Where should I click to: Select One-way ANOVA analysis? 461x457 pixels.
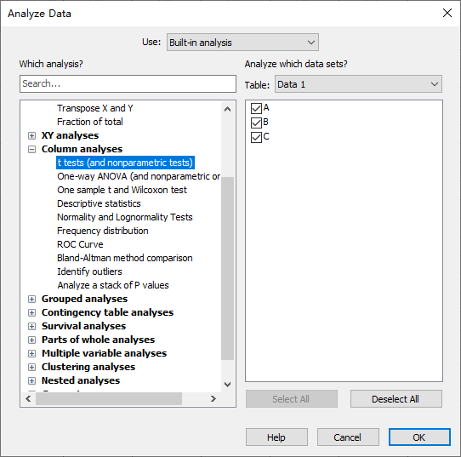(139, 176)
